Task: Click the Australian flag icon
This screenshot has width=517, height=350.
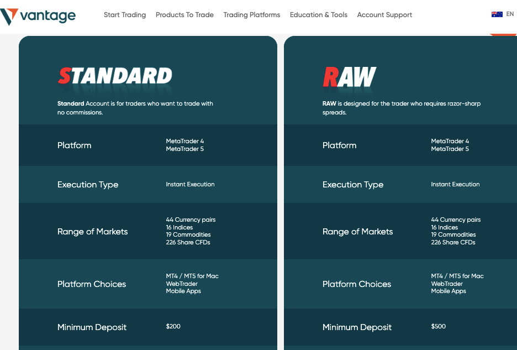Action: click(497, 14)
